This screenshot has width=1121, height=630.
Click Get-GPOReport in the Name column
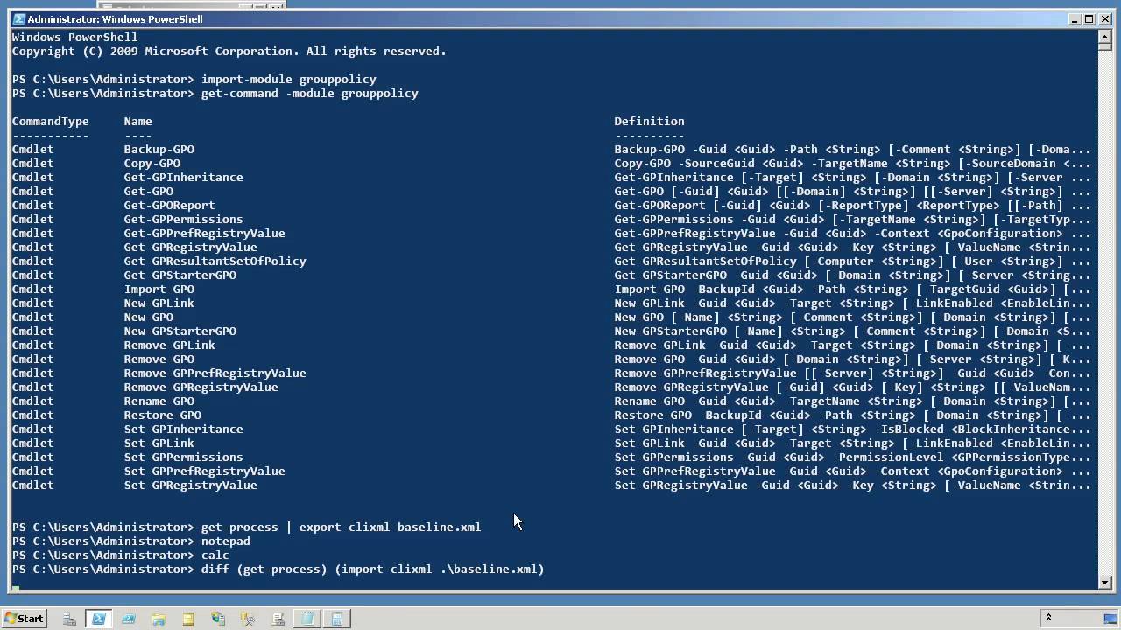(169, 205)
